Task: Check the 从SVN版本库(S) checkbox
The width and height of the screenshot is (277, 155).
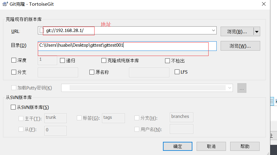Action: tap(13, 107)
